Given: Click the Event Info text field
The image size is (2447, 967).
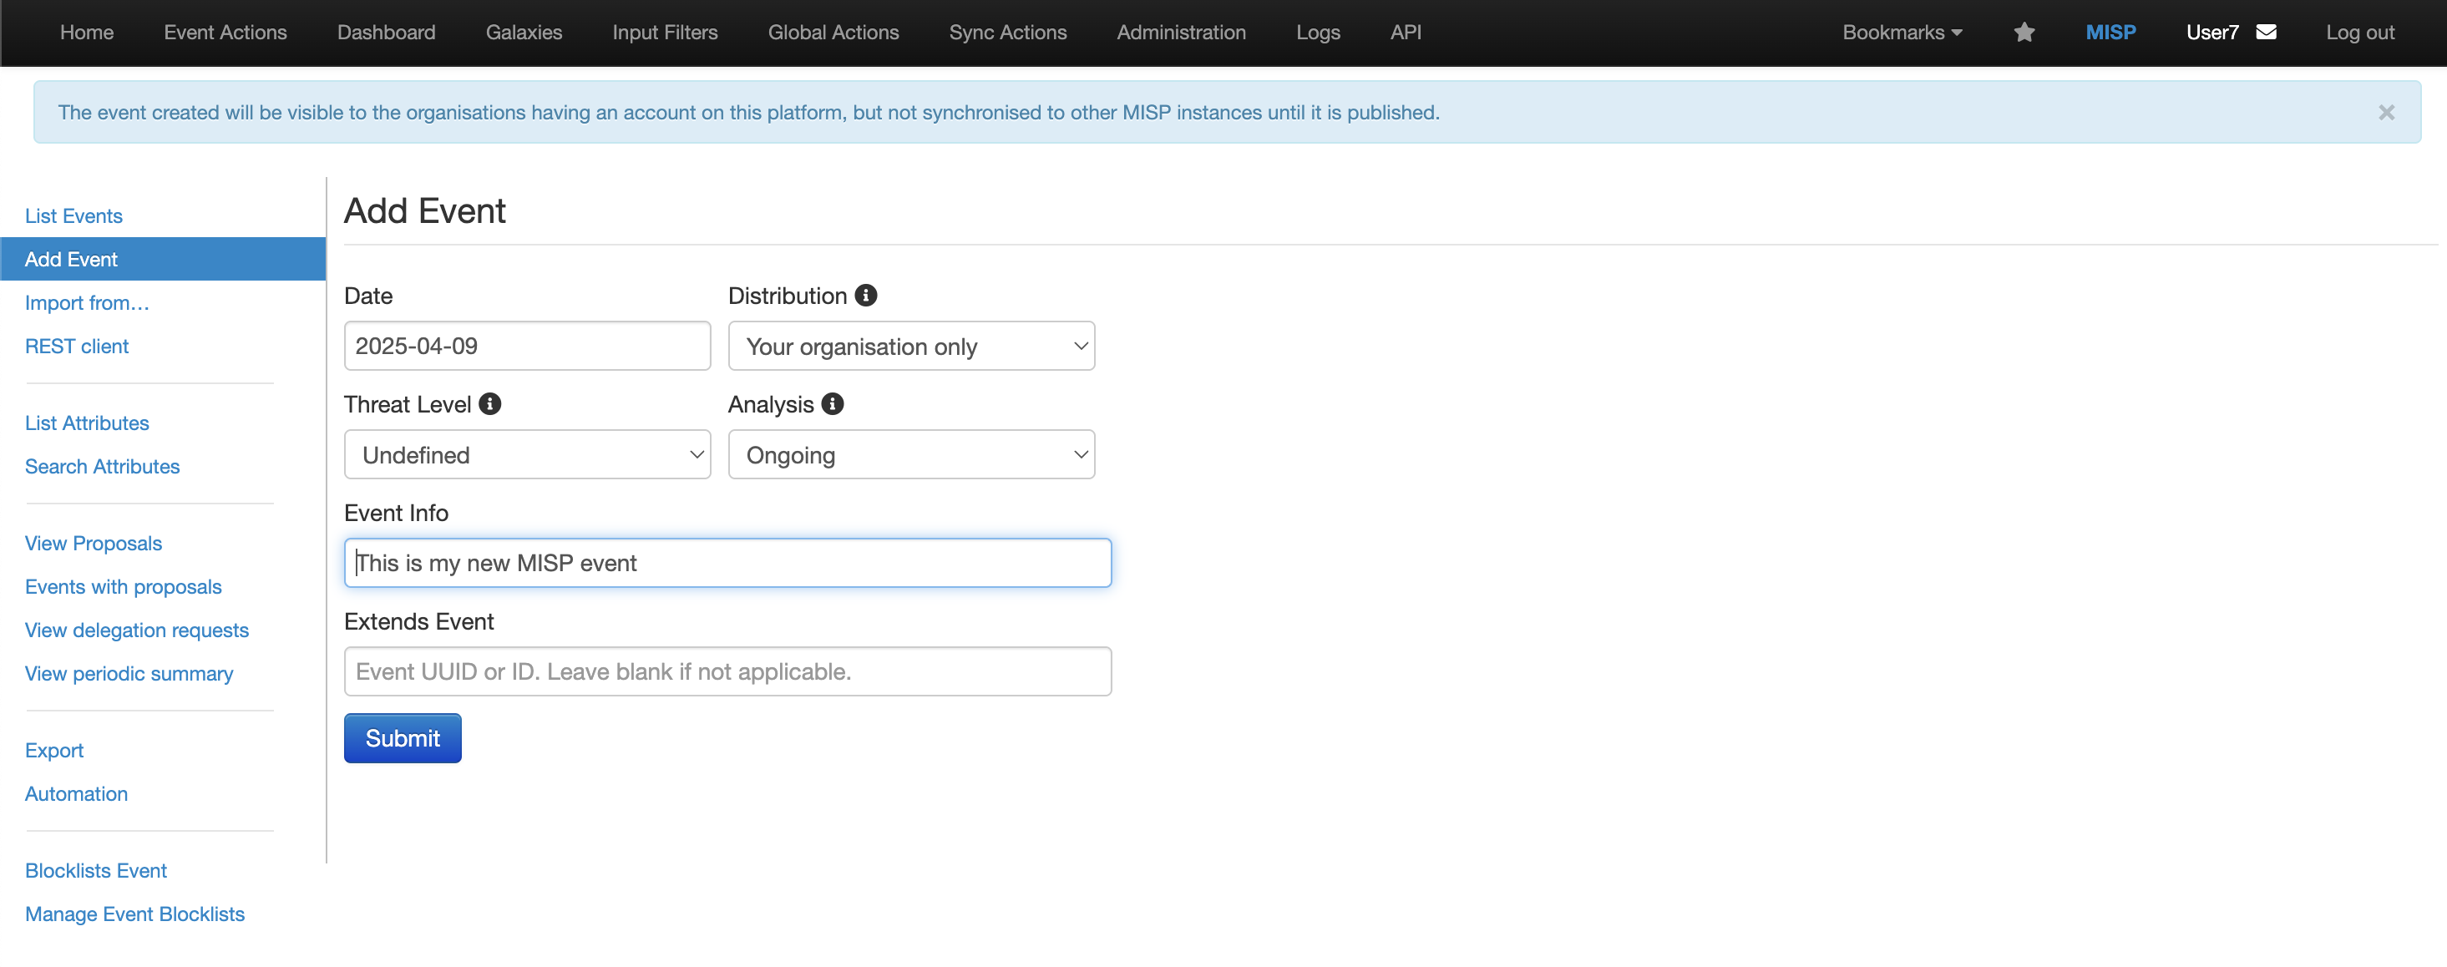Looking at the screenshot, I should click(727, 564).
